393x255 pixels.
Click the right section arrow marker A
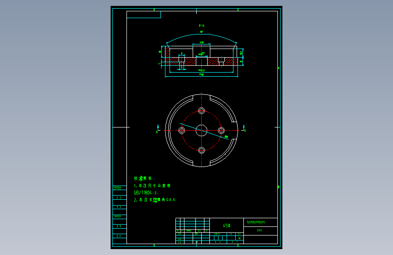(x=244, y=128)
